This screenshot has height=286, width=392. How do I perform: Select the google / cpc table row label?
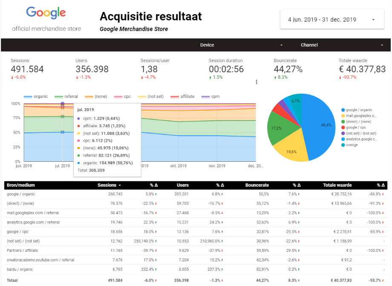17,232
